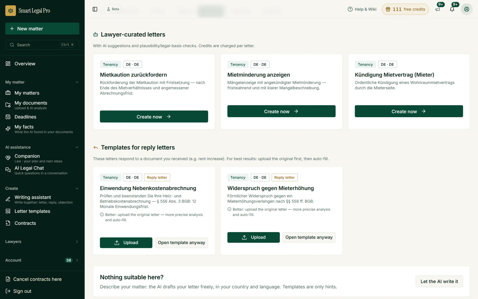Image resolution: width=478 pixels, height=299 pixels.
Task: Open the user profile avatar icon
Action: coord(467,9)
